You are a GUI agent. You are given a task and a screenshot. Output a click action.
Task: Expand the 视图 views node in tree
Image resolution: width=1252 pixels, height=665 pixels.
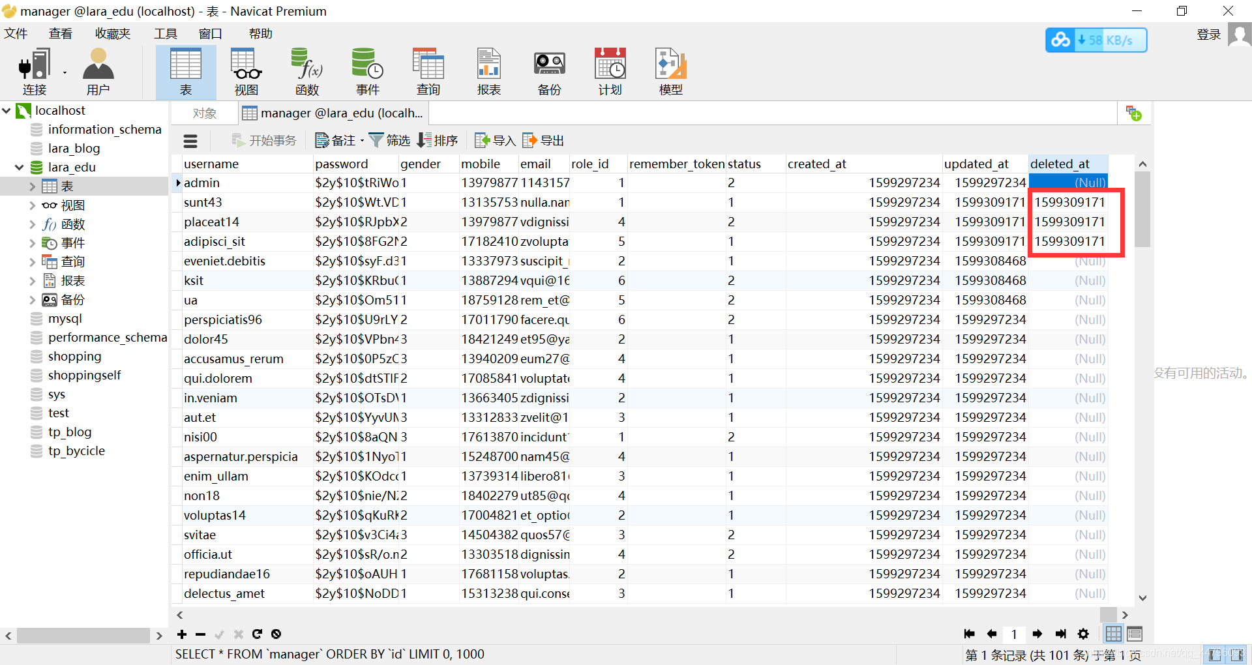pos(32,205)
